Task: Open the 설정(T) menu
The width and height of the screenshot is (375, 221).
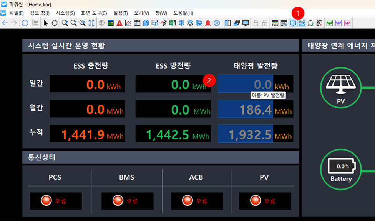Action: tap(121, 13)
